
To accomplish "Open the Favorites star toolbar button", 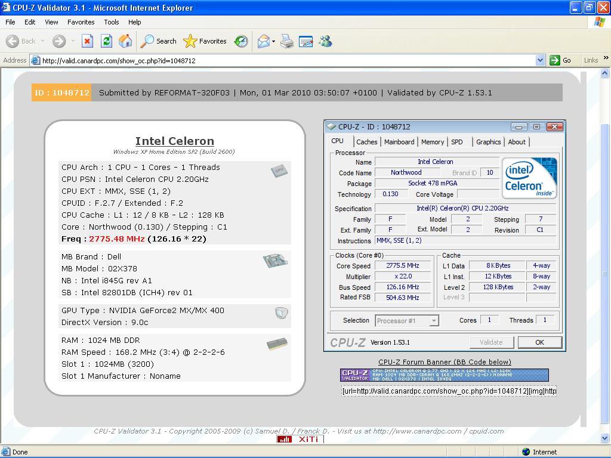I will pyautogui.click(x=205, y=41).
